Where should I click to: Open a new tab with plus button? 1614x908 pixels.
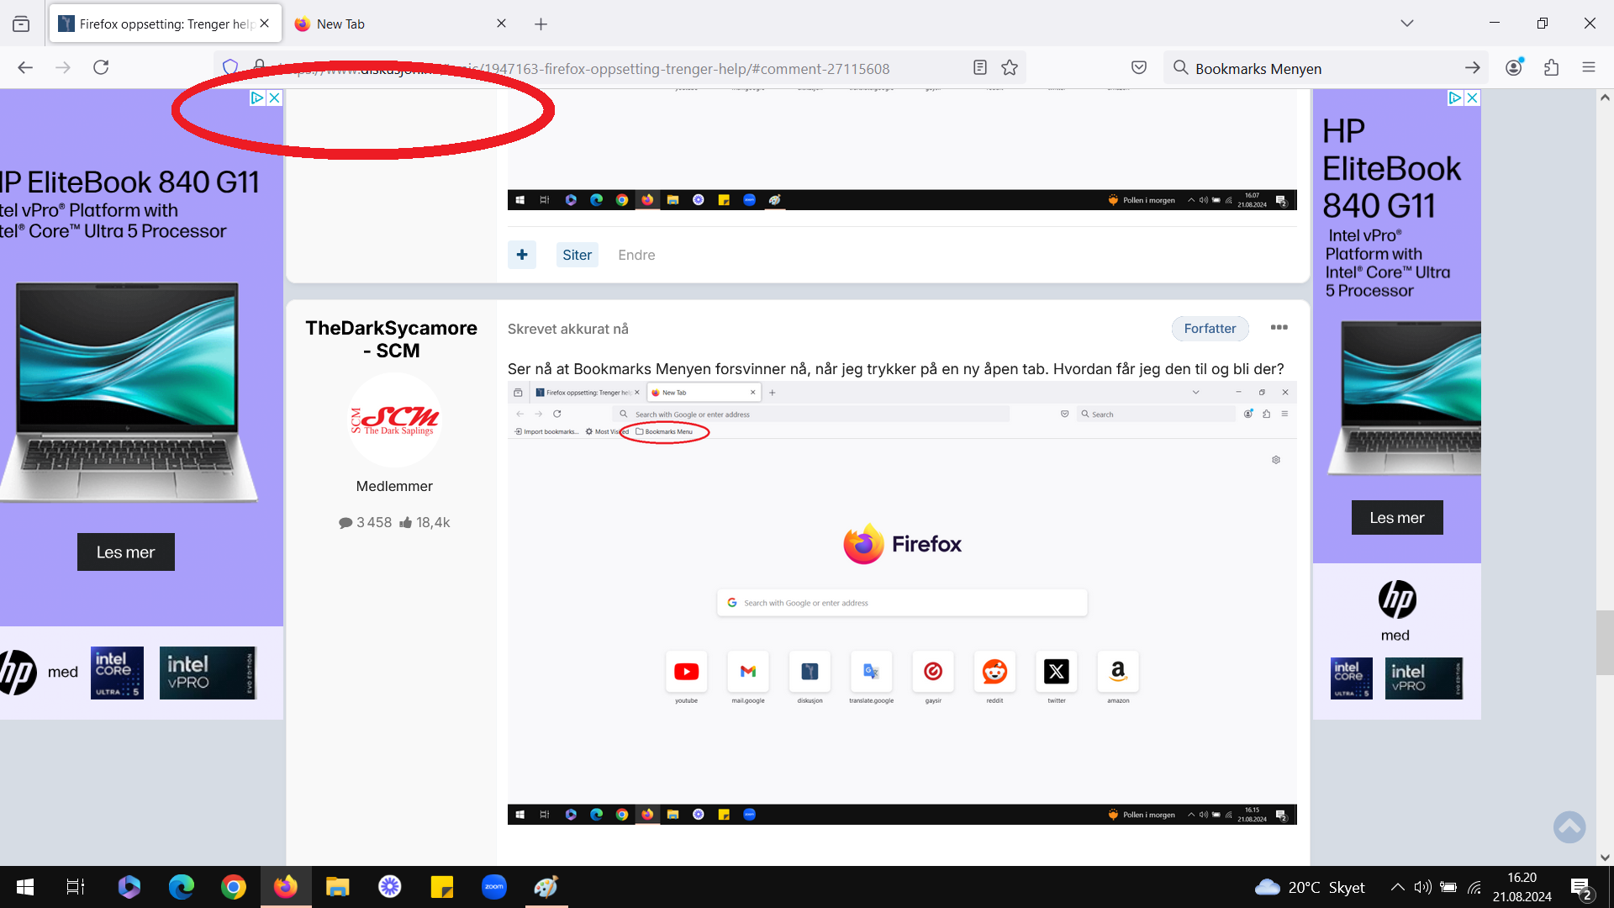click(x=541, y=24)
